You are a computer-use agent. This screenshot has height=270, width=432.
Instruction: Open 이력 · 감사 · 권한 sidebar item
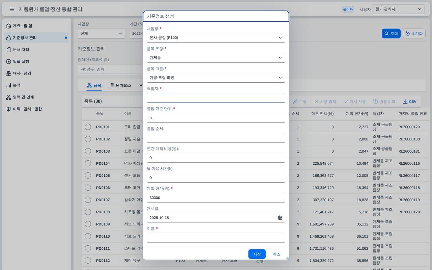click(37, 109)
